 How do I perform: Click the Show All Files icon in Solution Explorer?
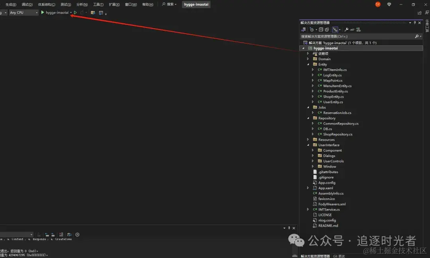pyautogui.click(x=327, y=29)
